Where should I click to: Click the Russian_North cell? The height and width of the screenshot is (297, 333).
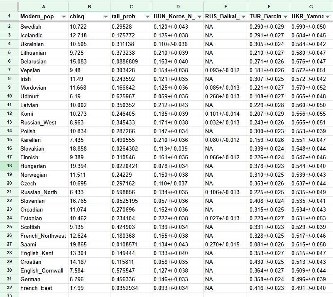tap(44, 192)
